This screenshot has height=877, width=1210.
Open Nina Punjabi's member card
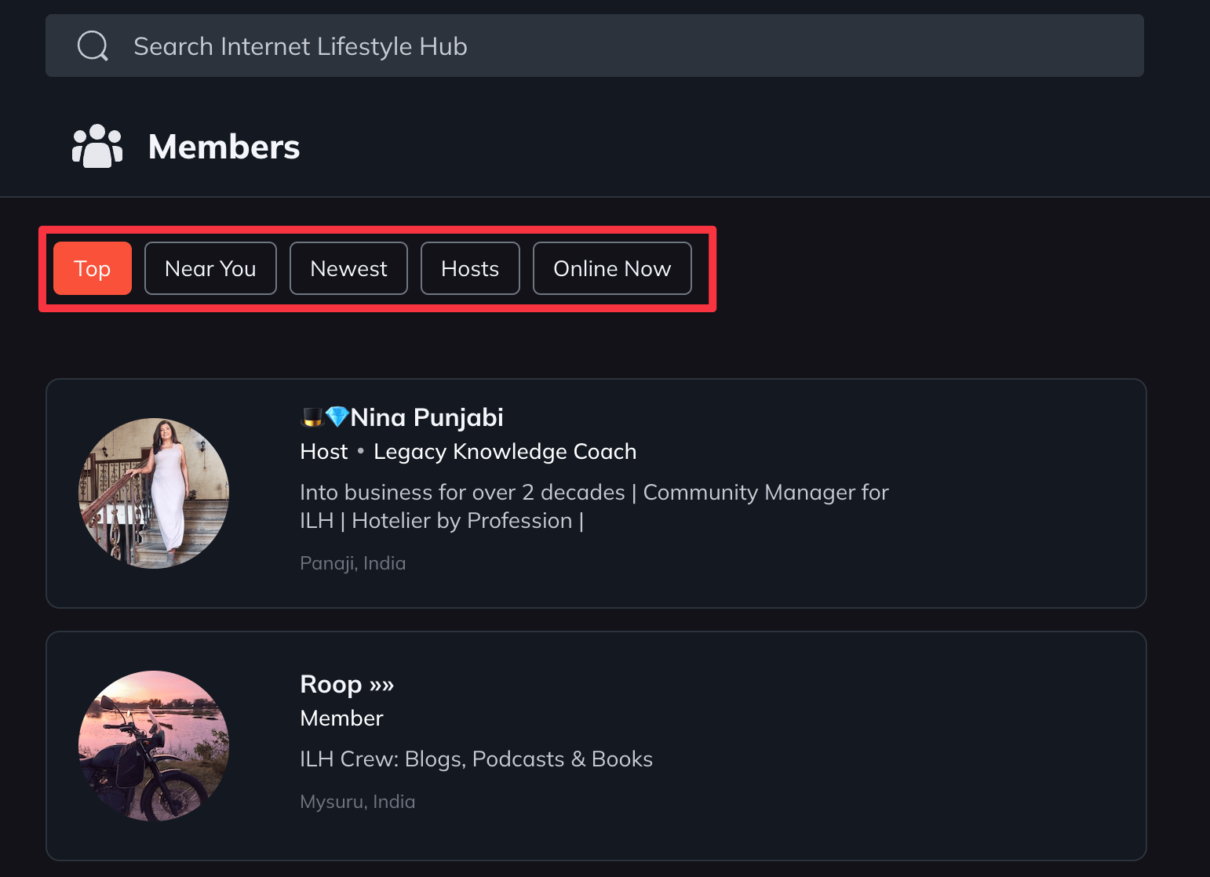point(596,493)
